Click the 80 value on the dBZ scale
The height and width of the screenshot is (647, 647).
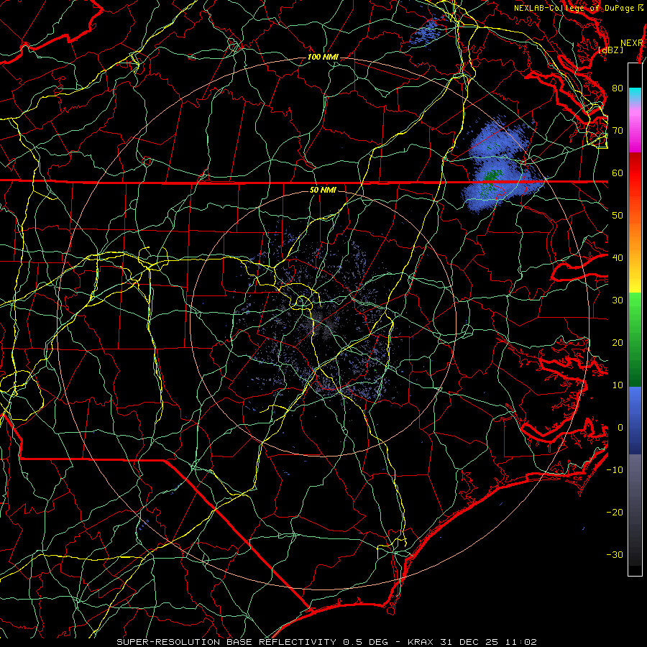[618, 88]
